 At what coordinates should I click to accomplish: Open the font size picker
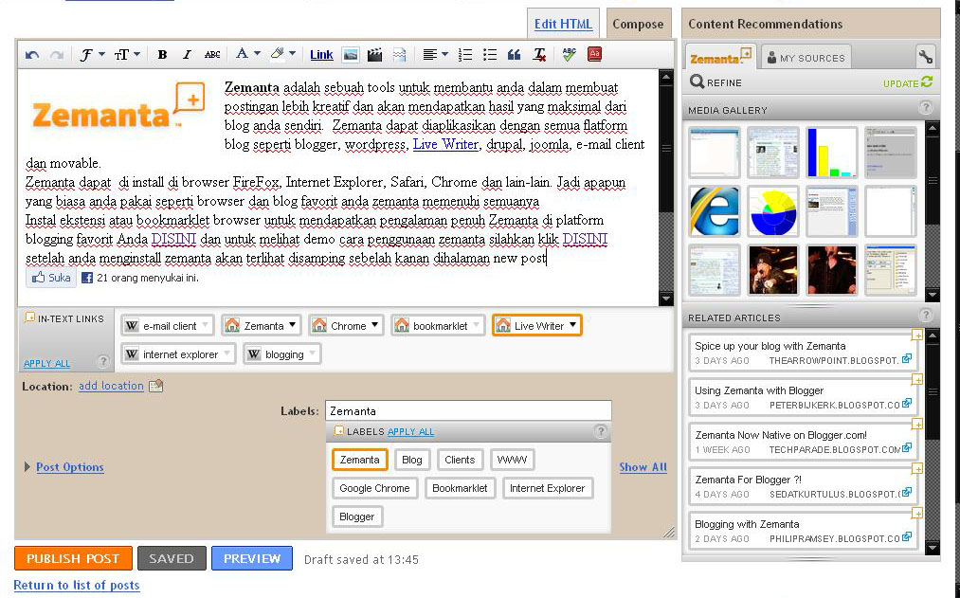click(x=127, y=54)
